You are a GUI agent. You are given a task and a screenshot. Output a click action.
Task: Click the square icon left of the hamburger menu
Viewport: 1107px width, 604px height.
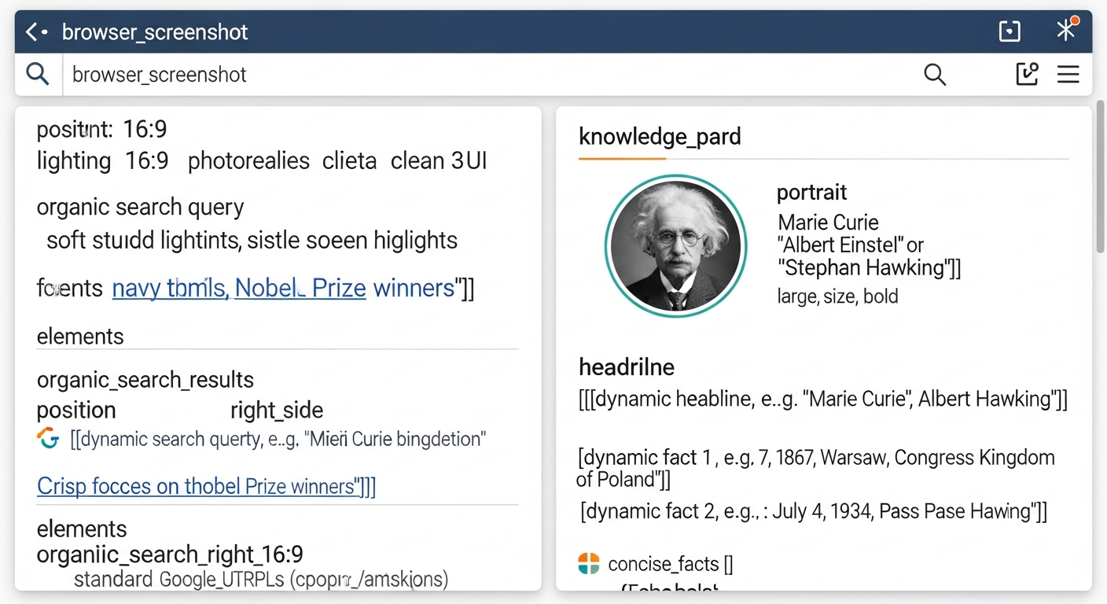click(1027, 74)
